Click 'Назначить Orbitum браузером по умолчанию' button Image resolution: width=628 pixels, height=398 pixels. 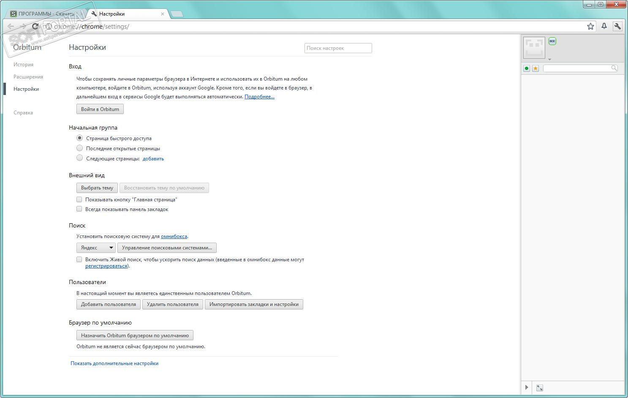point(135,336)
